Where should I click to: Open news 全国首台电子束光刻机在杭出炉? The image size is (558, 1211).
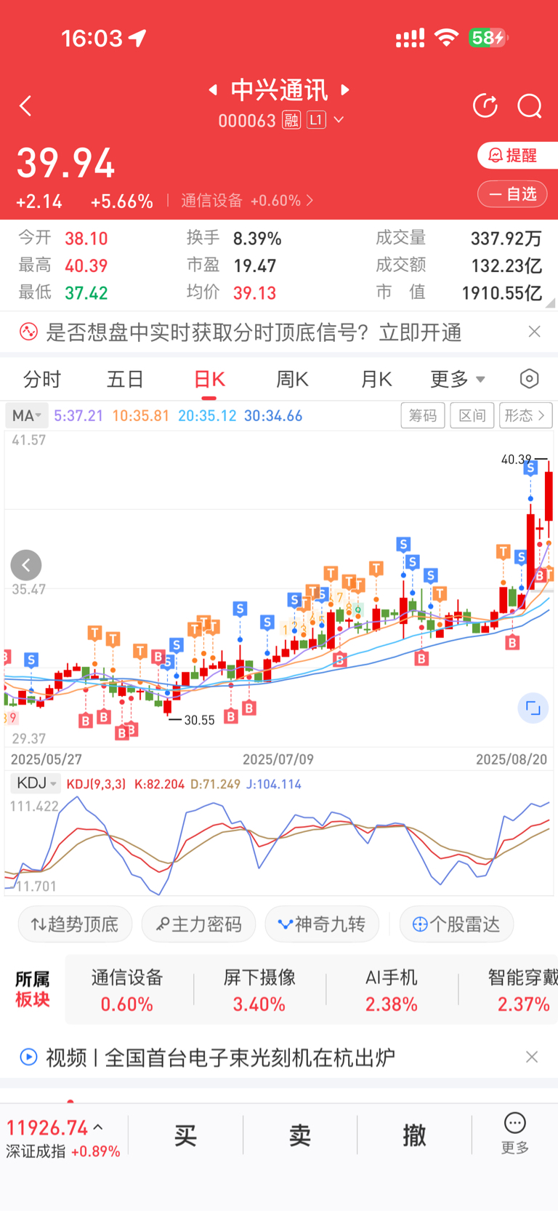(250, 1057)
